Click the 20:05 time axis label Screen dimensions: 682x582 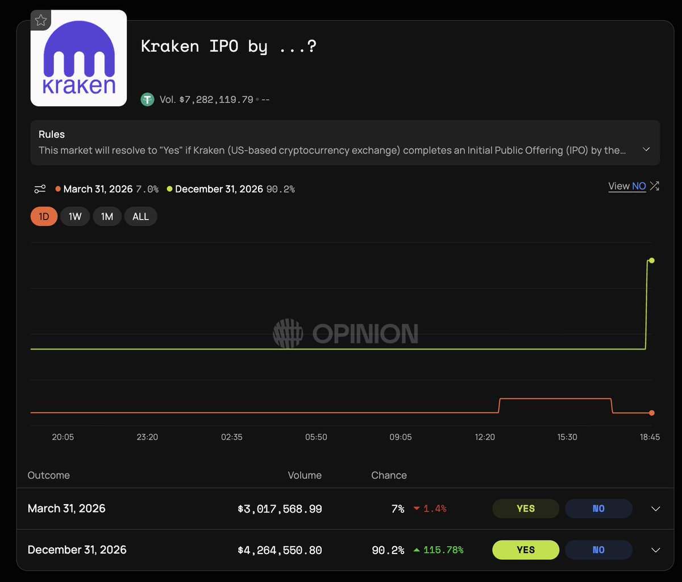(63, 437)
